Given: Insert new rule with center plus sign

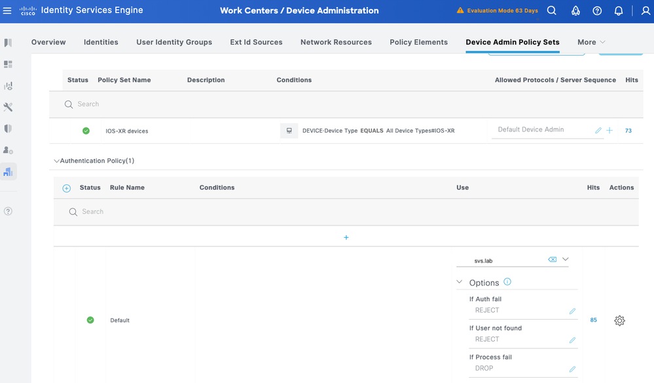Looking at the screenshot, I should (x=346, y=237).
